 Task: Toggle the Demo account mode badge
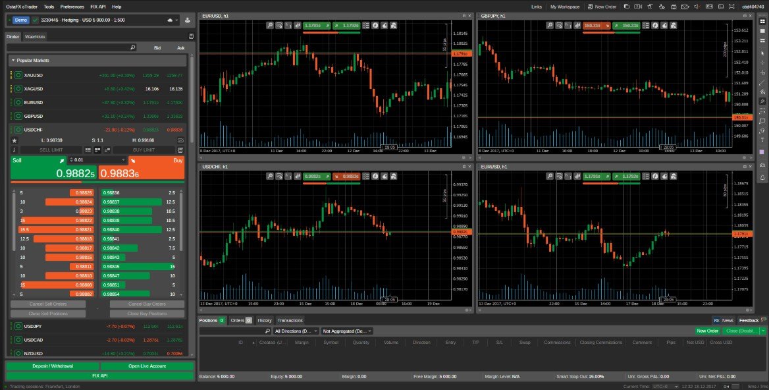point(20,20)
